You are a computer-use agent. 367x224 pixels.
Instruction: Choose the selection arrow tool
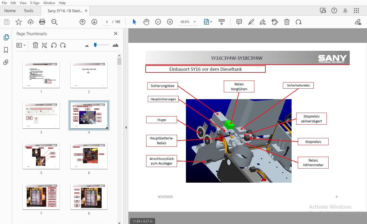134,22
